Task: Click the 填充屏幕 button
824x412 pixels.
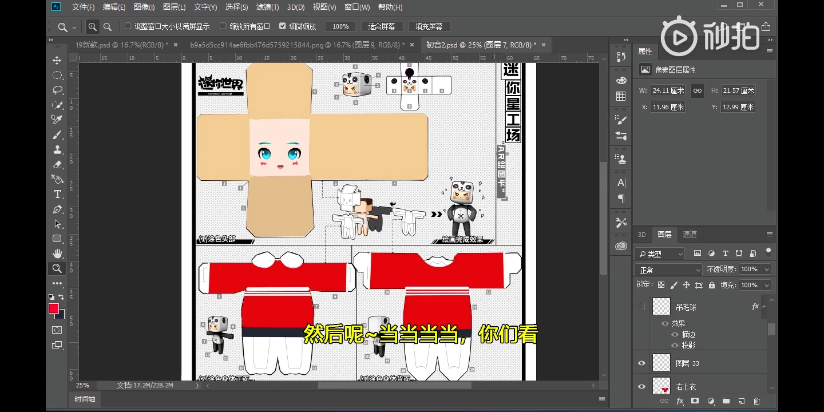Action: coord(429,26)
